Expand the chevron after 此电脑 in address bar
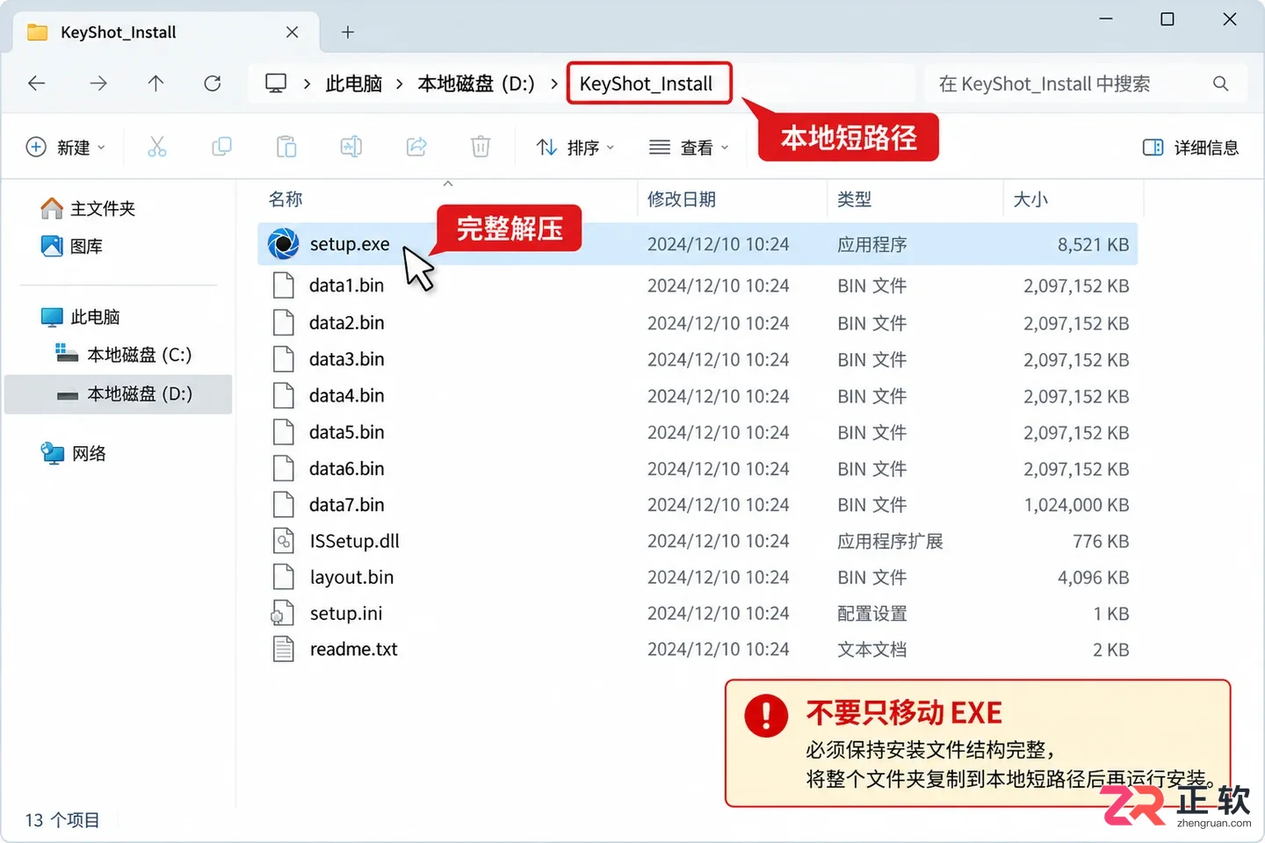This screenshot has width=1265, height=843. coord(400,83)
